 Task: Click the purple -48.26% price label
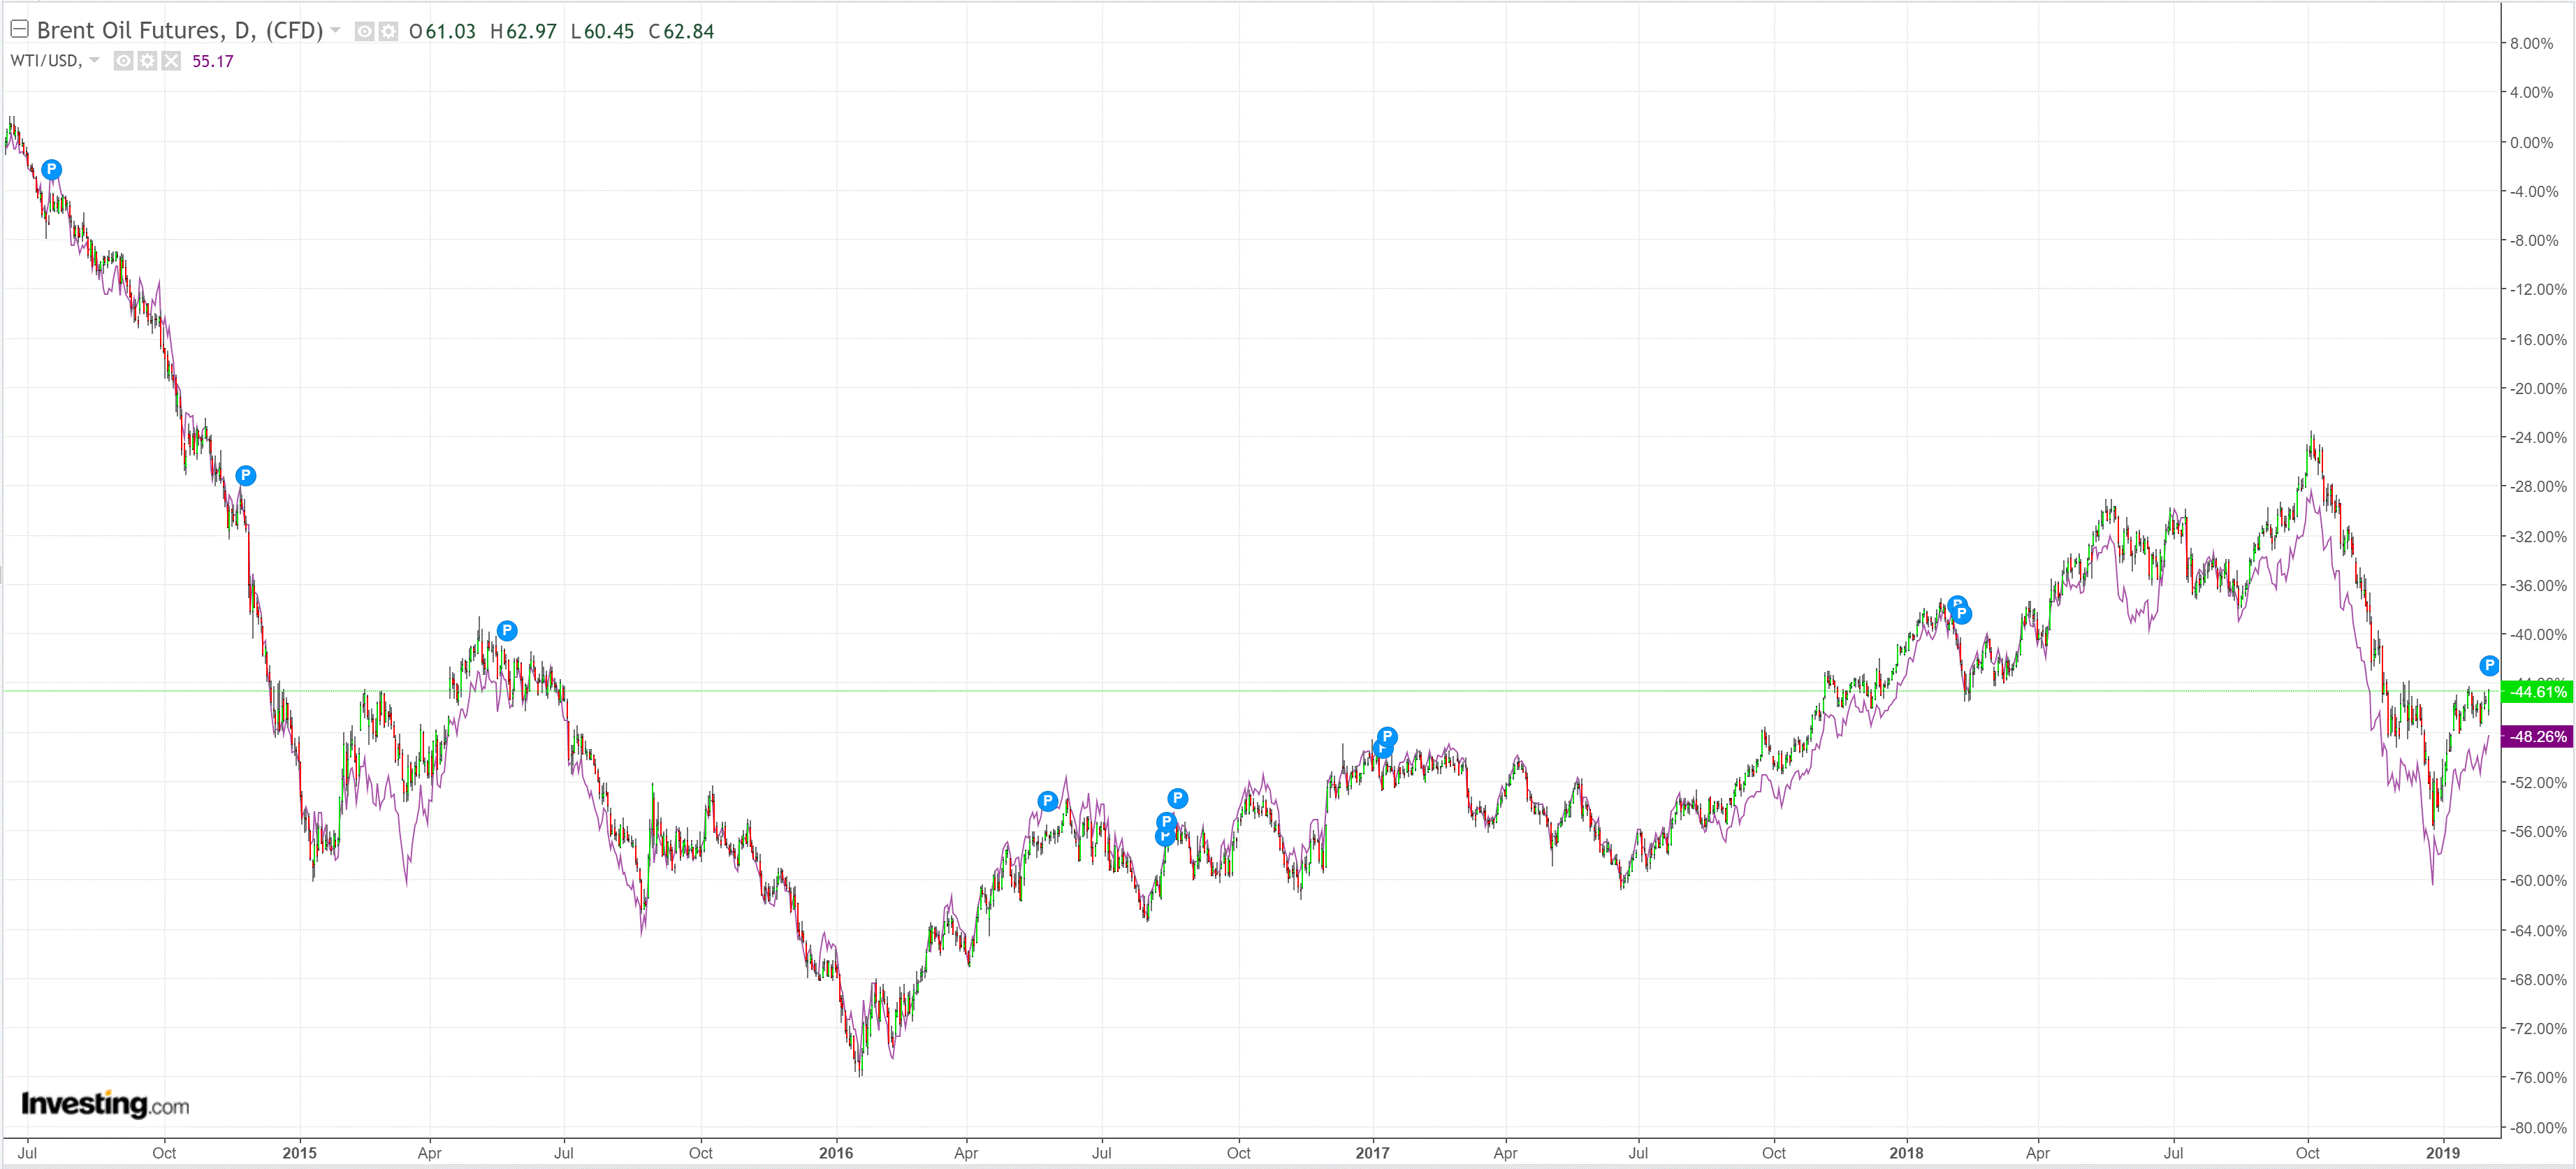click(x=2537, y=736)
